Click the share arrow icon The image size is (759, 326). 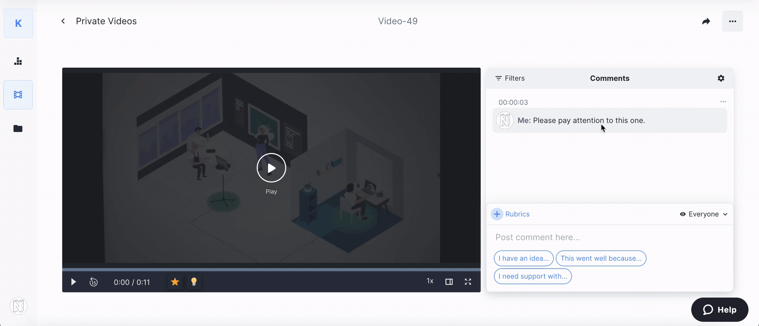[x=706, y=21]
